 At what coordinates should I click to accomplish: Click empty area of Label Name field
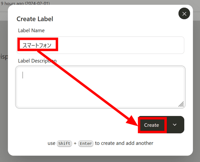(x=120, y=45)
